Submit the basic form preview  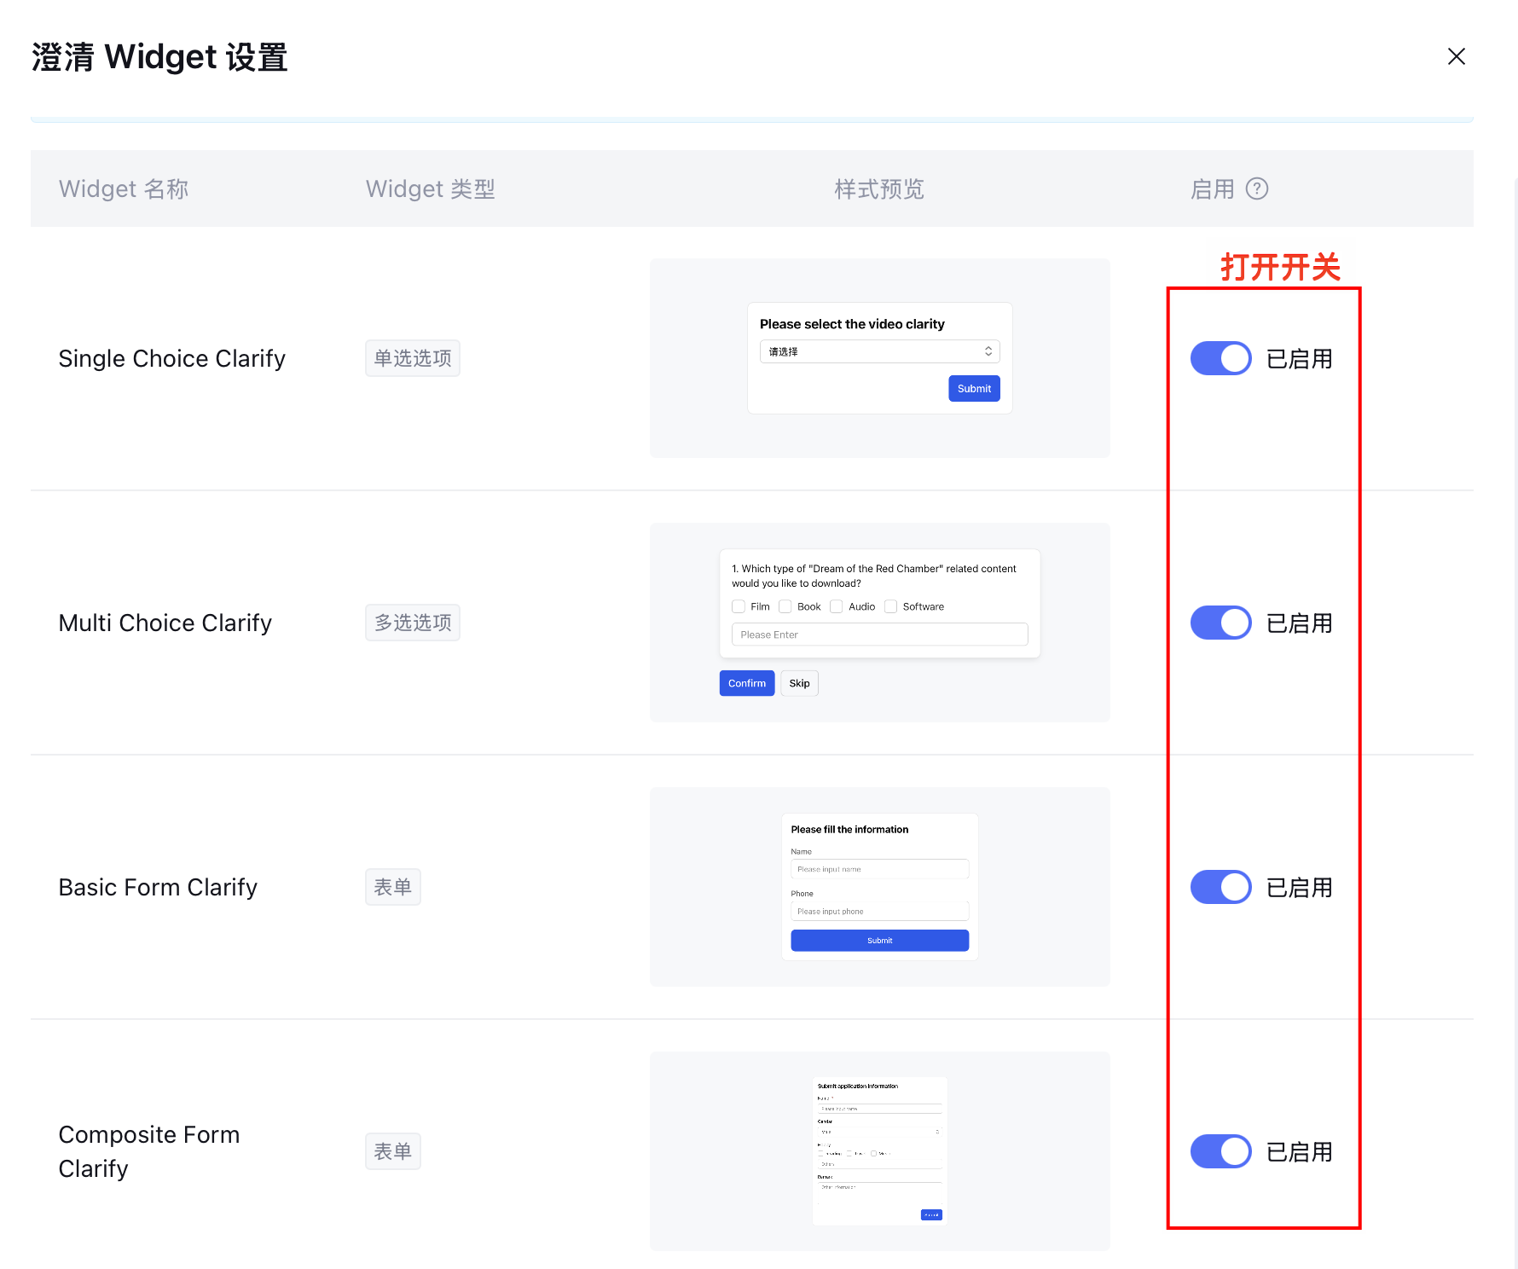pos(879,941)
